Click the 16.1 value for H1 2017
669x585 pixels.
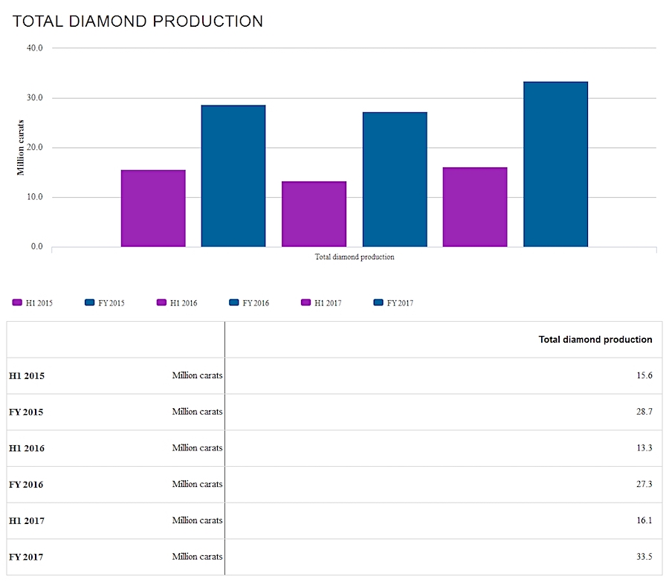coord(644,520)
